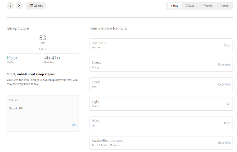Expand the Stress factor row
This screenshot has height=152, width=237.
click(x=161, y=65)
